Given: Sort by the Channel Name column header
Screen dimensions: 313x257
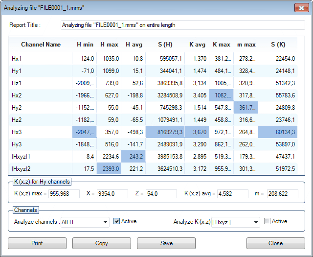Looking at the screenshot, I should (x=41, y=45).
